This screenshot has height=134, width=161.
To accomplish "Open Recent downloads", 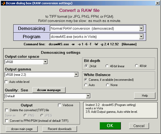I will [60, 129].
